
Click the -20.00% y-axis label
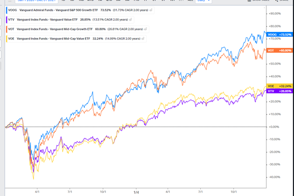point(274,152)
